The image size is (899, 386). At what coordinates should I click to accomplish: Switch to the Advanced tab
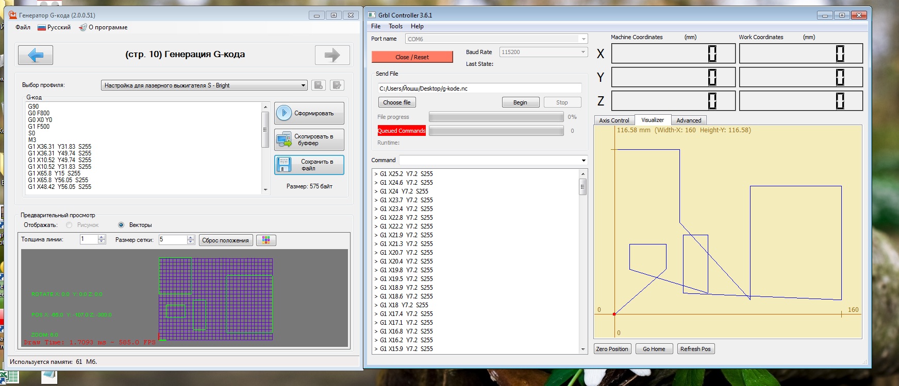coord(689,120)
